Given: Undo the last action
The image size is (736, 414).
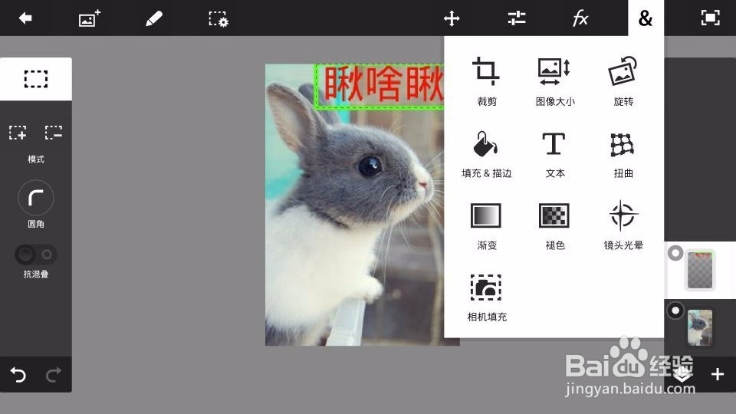Looking at the screenshot, I should (x=18, y=375).
